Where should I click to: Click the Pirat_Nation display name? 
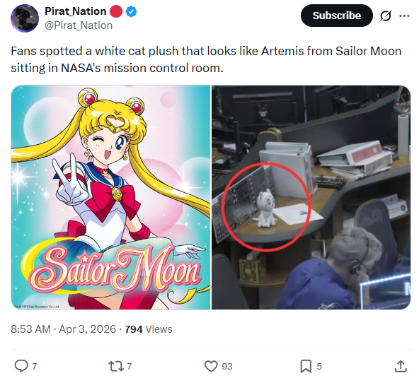pyautogui.click(x=75, y=11)
